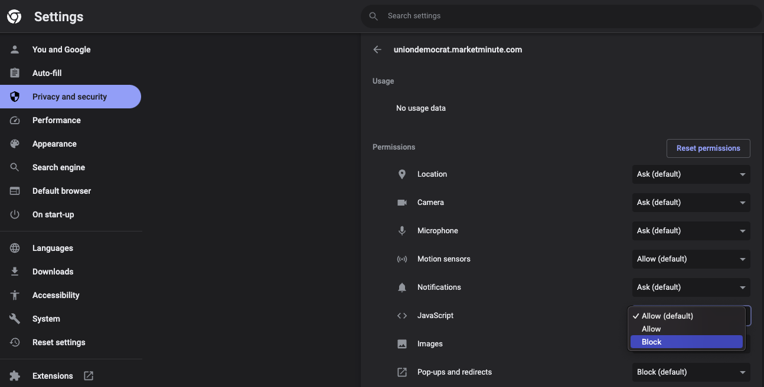Open the Location permission dropdown
Viewport: 764px width, 387px height.
point(691,174)
